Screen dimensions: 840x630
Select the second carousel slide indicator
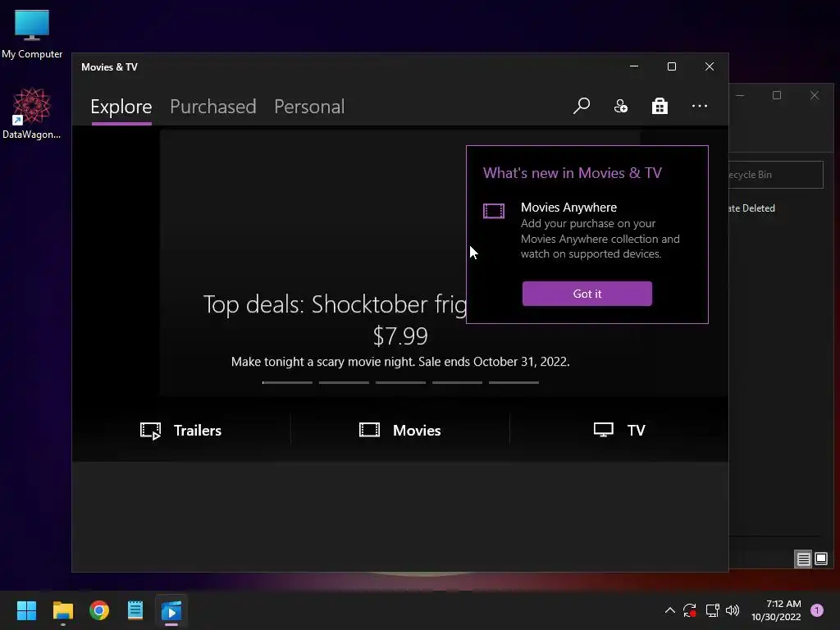pos(344,382)
